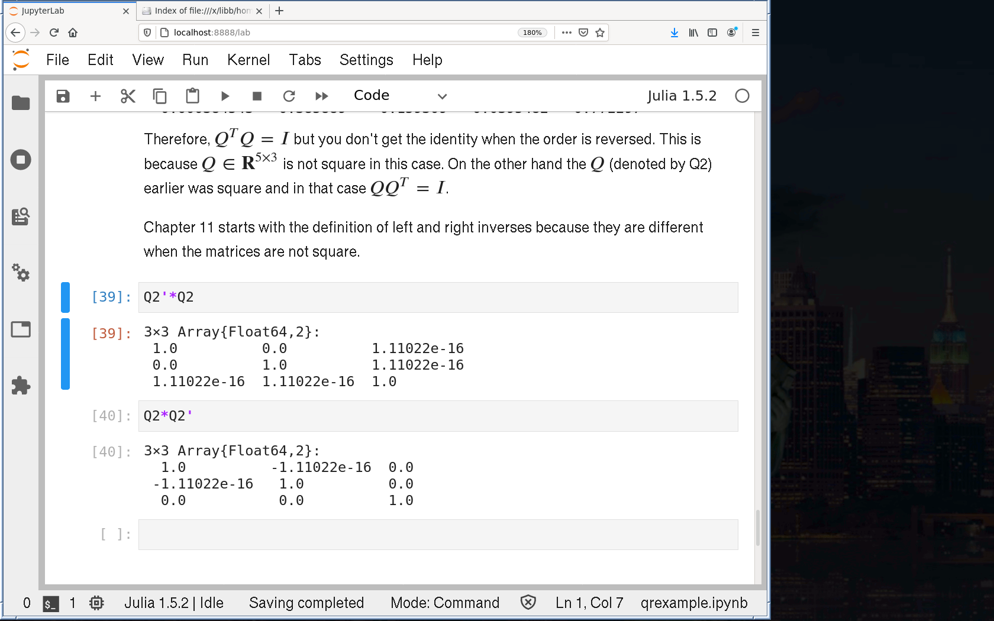This screenshot has width=994, height=621.
Task: Click the notebook vertical scrollbar
Action: [758, 528]
